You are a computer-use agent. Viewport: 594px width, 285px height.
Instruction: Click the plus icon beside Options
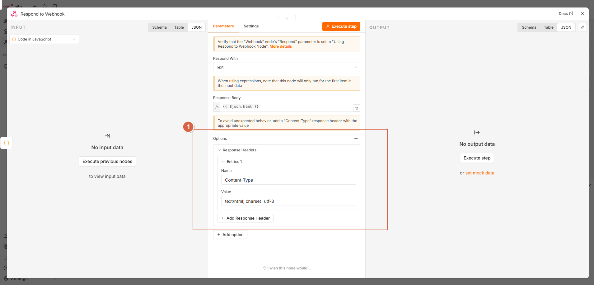click(356, 139)
